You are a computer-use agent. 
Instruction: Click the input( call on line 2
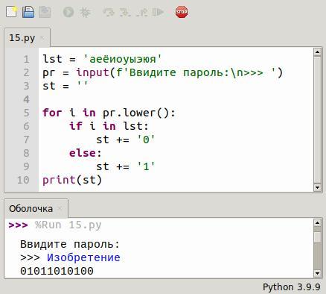click(x=95, y=72)
